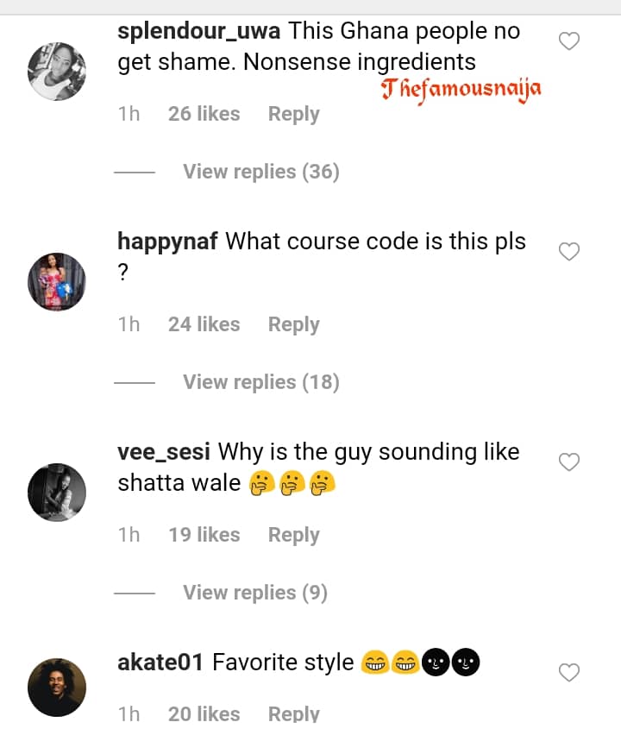Open vee_sesi username link
The width and height of the screenshot is (621, 735).
pos(165,452)
